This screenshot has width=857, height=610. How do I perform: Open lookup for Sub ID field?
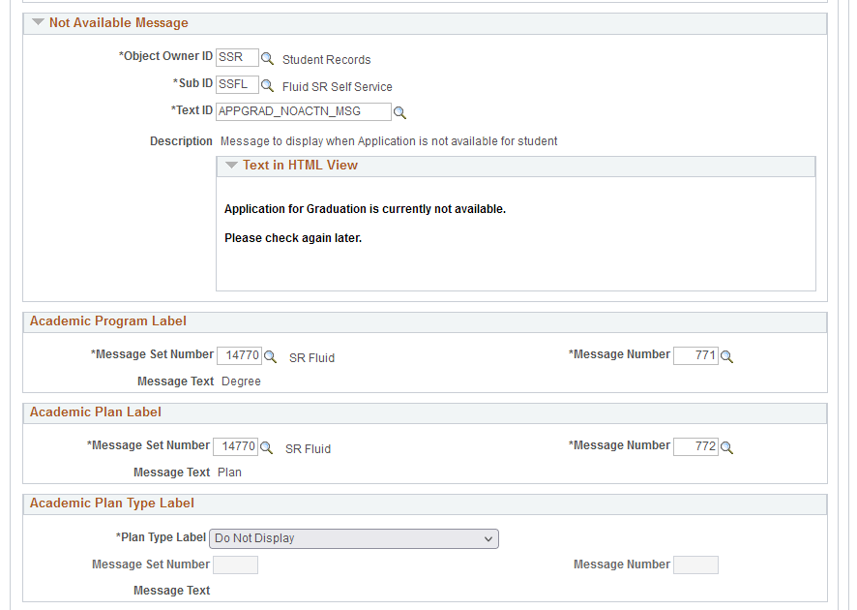267,86
